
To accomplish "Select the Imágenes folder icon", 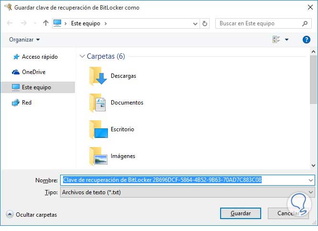I will coord(98,156).
